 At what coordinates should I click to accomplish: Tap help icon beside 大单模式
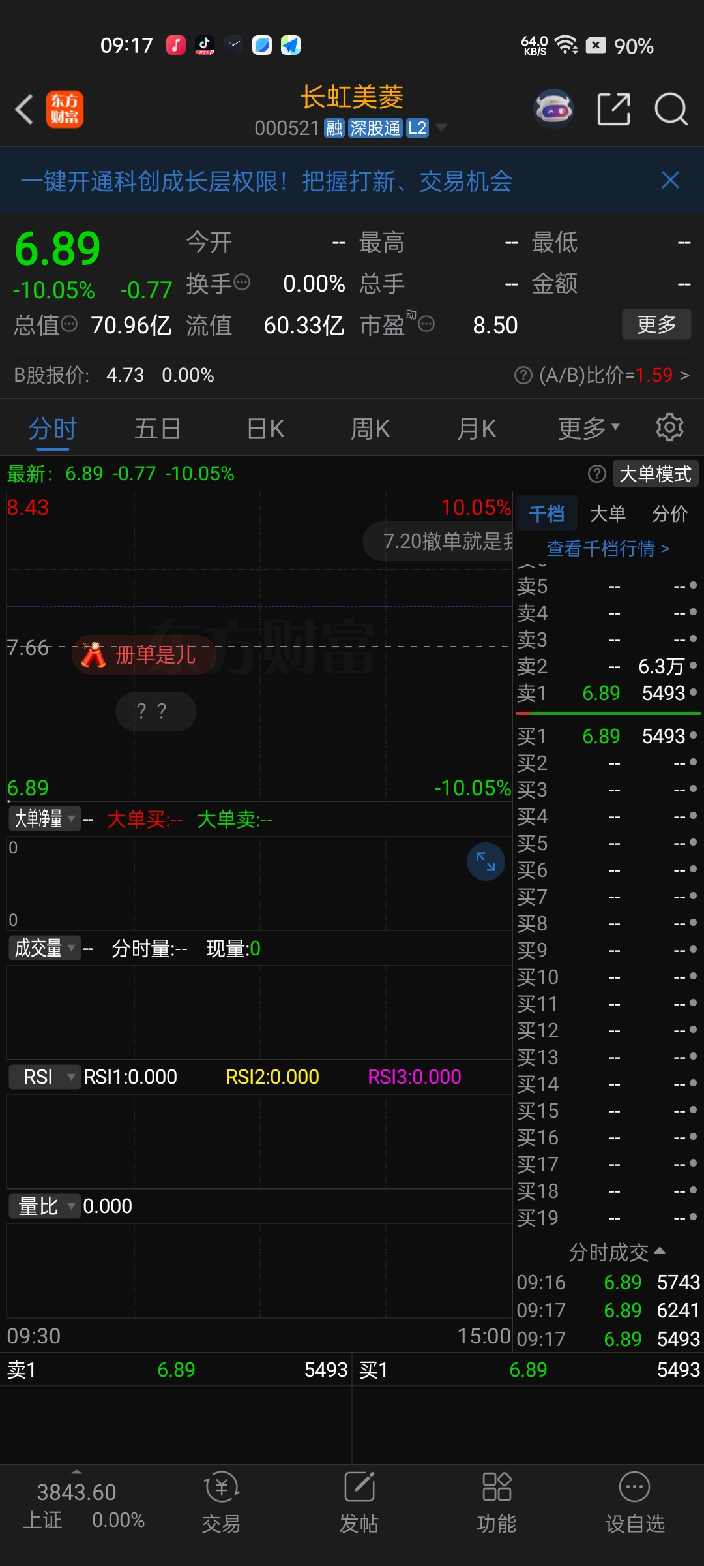click(x=596, y=474)
